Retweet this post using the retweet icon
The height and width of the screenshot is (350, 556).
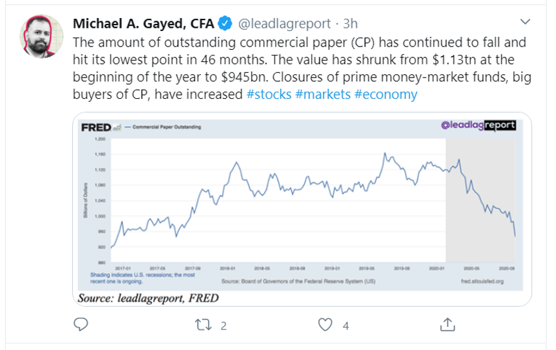[203, 325]
